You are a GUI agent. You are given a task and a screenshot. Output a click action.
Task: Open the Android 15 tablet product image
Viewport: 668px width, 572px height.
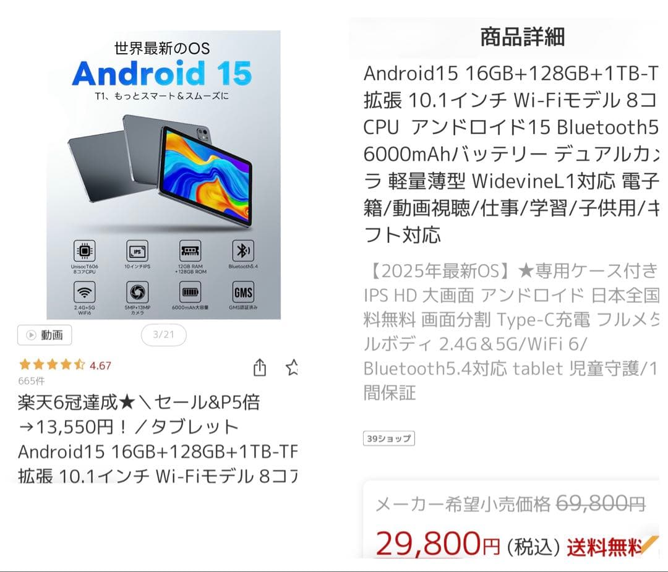pos(163,174)
